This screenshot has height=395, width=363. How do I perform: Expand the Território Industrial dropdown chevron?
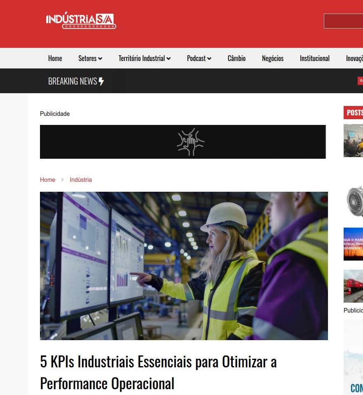coord(169,59)
